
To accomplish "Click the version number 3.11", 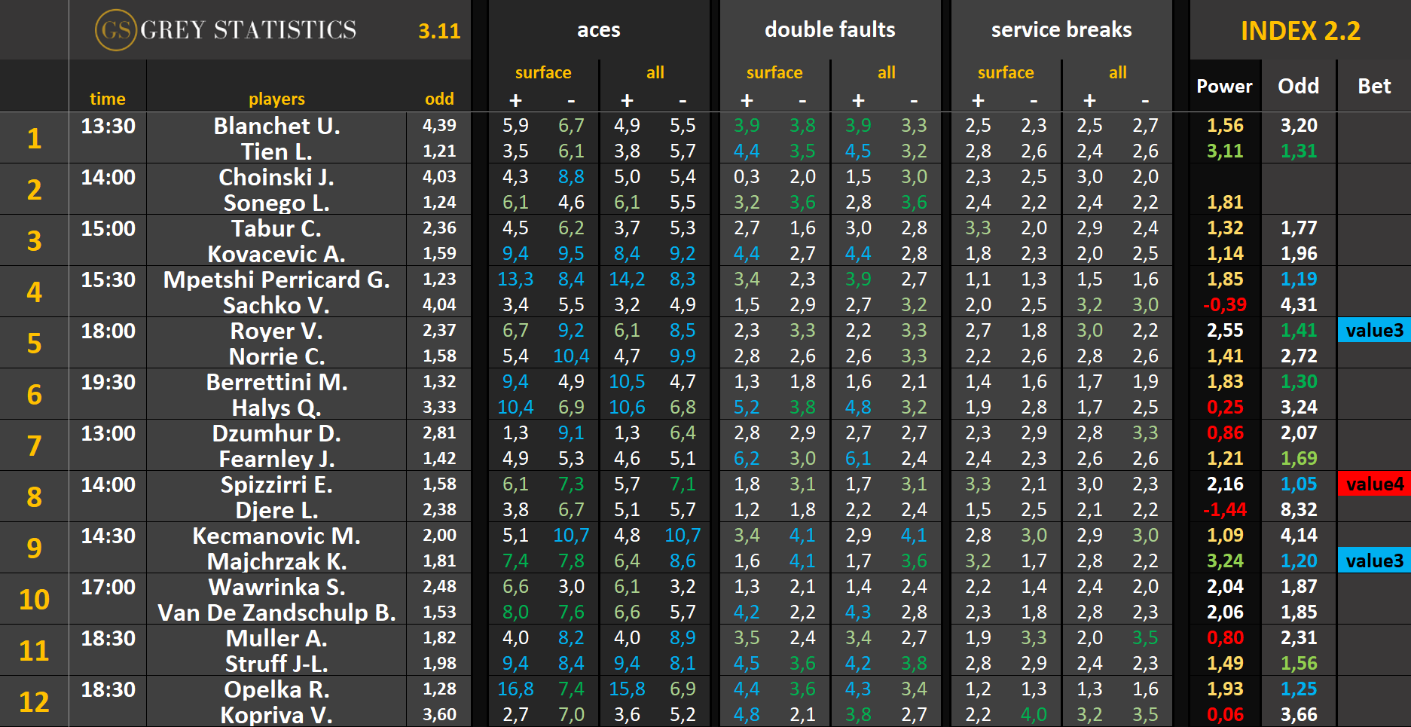I will 438,31.
